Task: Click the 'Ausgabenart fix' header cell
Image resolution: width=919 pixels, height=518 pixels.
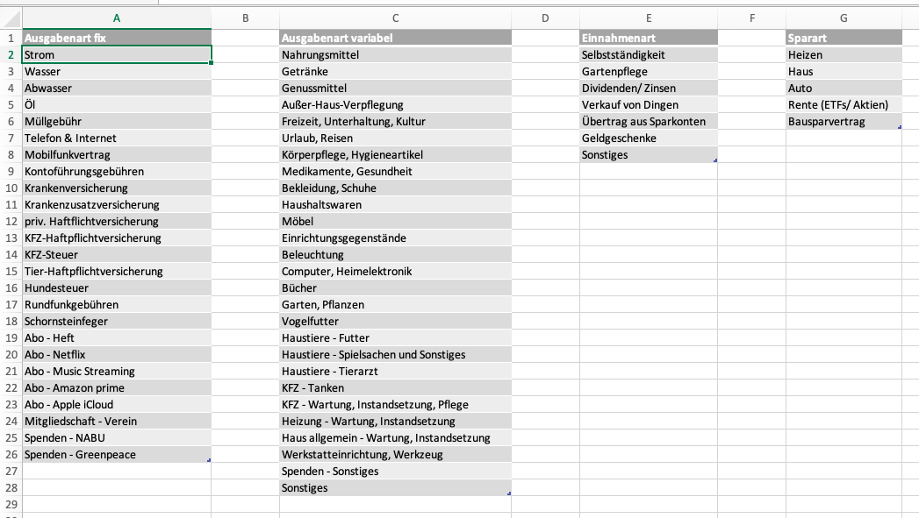Action: 117,38
